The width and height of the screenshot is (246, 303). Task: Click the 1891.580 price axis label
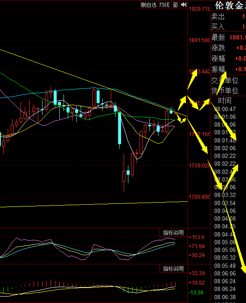coord(200,40)
